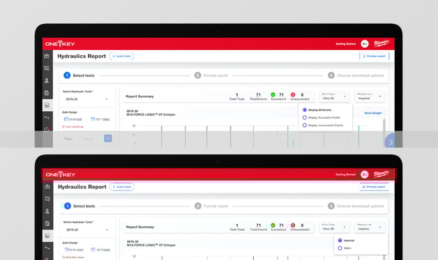Click the Clear Date Range link in top screen

click(x=73, y=127)
